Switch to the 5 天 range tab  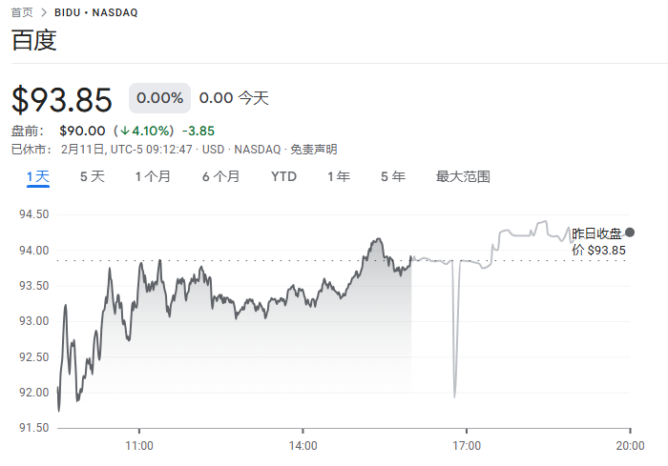click(93, 176)
